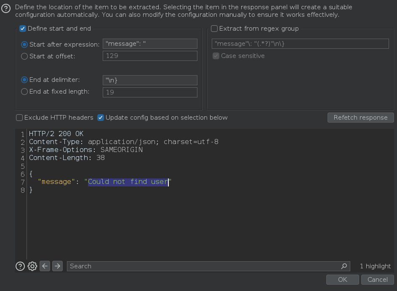Select Start after expression radio button

pos(24,45)
